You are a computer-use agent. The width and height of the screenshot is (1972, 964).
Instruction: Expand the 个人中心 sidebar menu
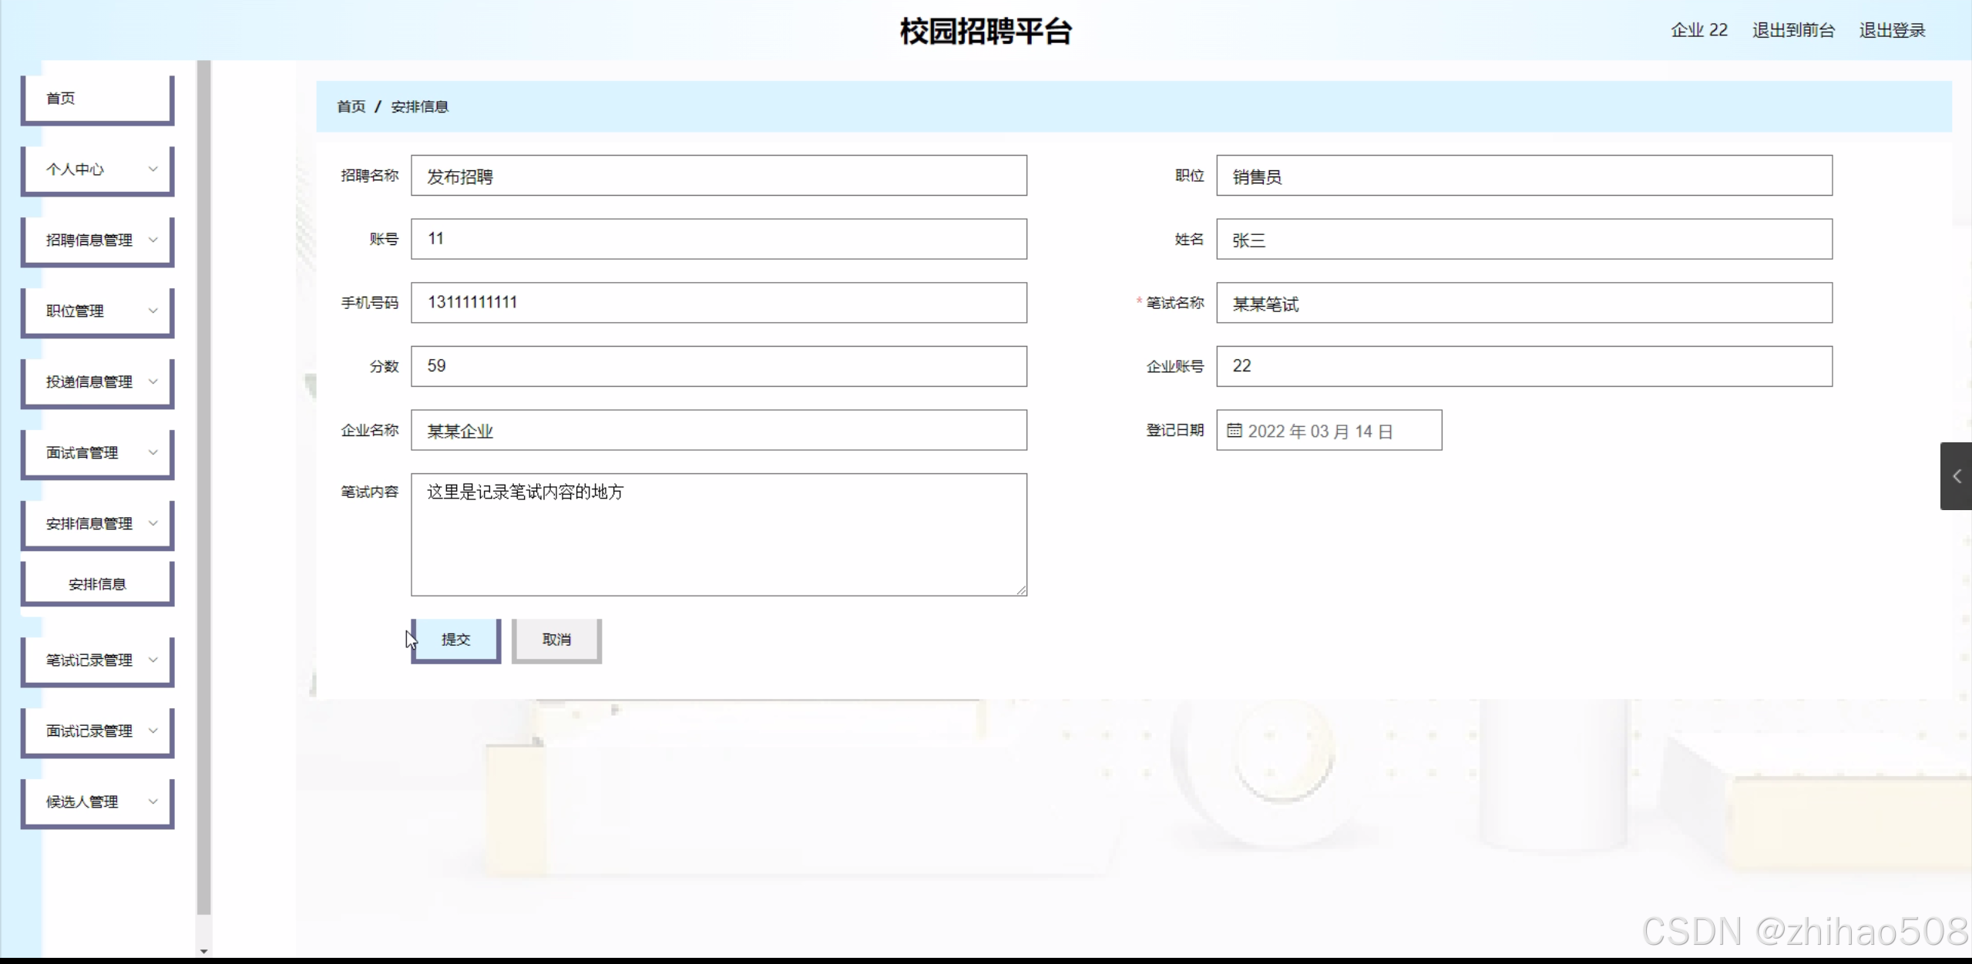[97, 170]
